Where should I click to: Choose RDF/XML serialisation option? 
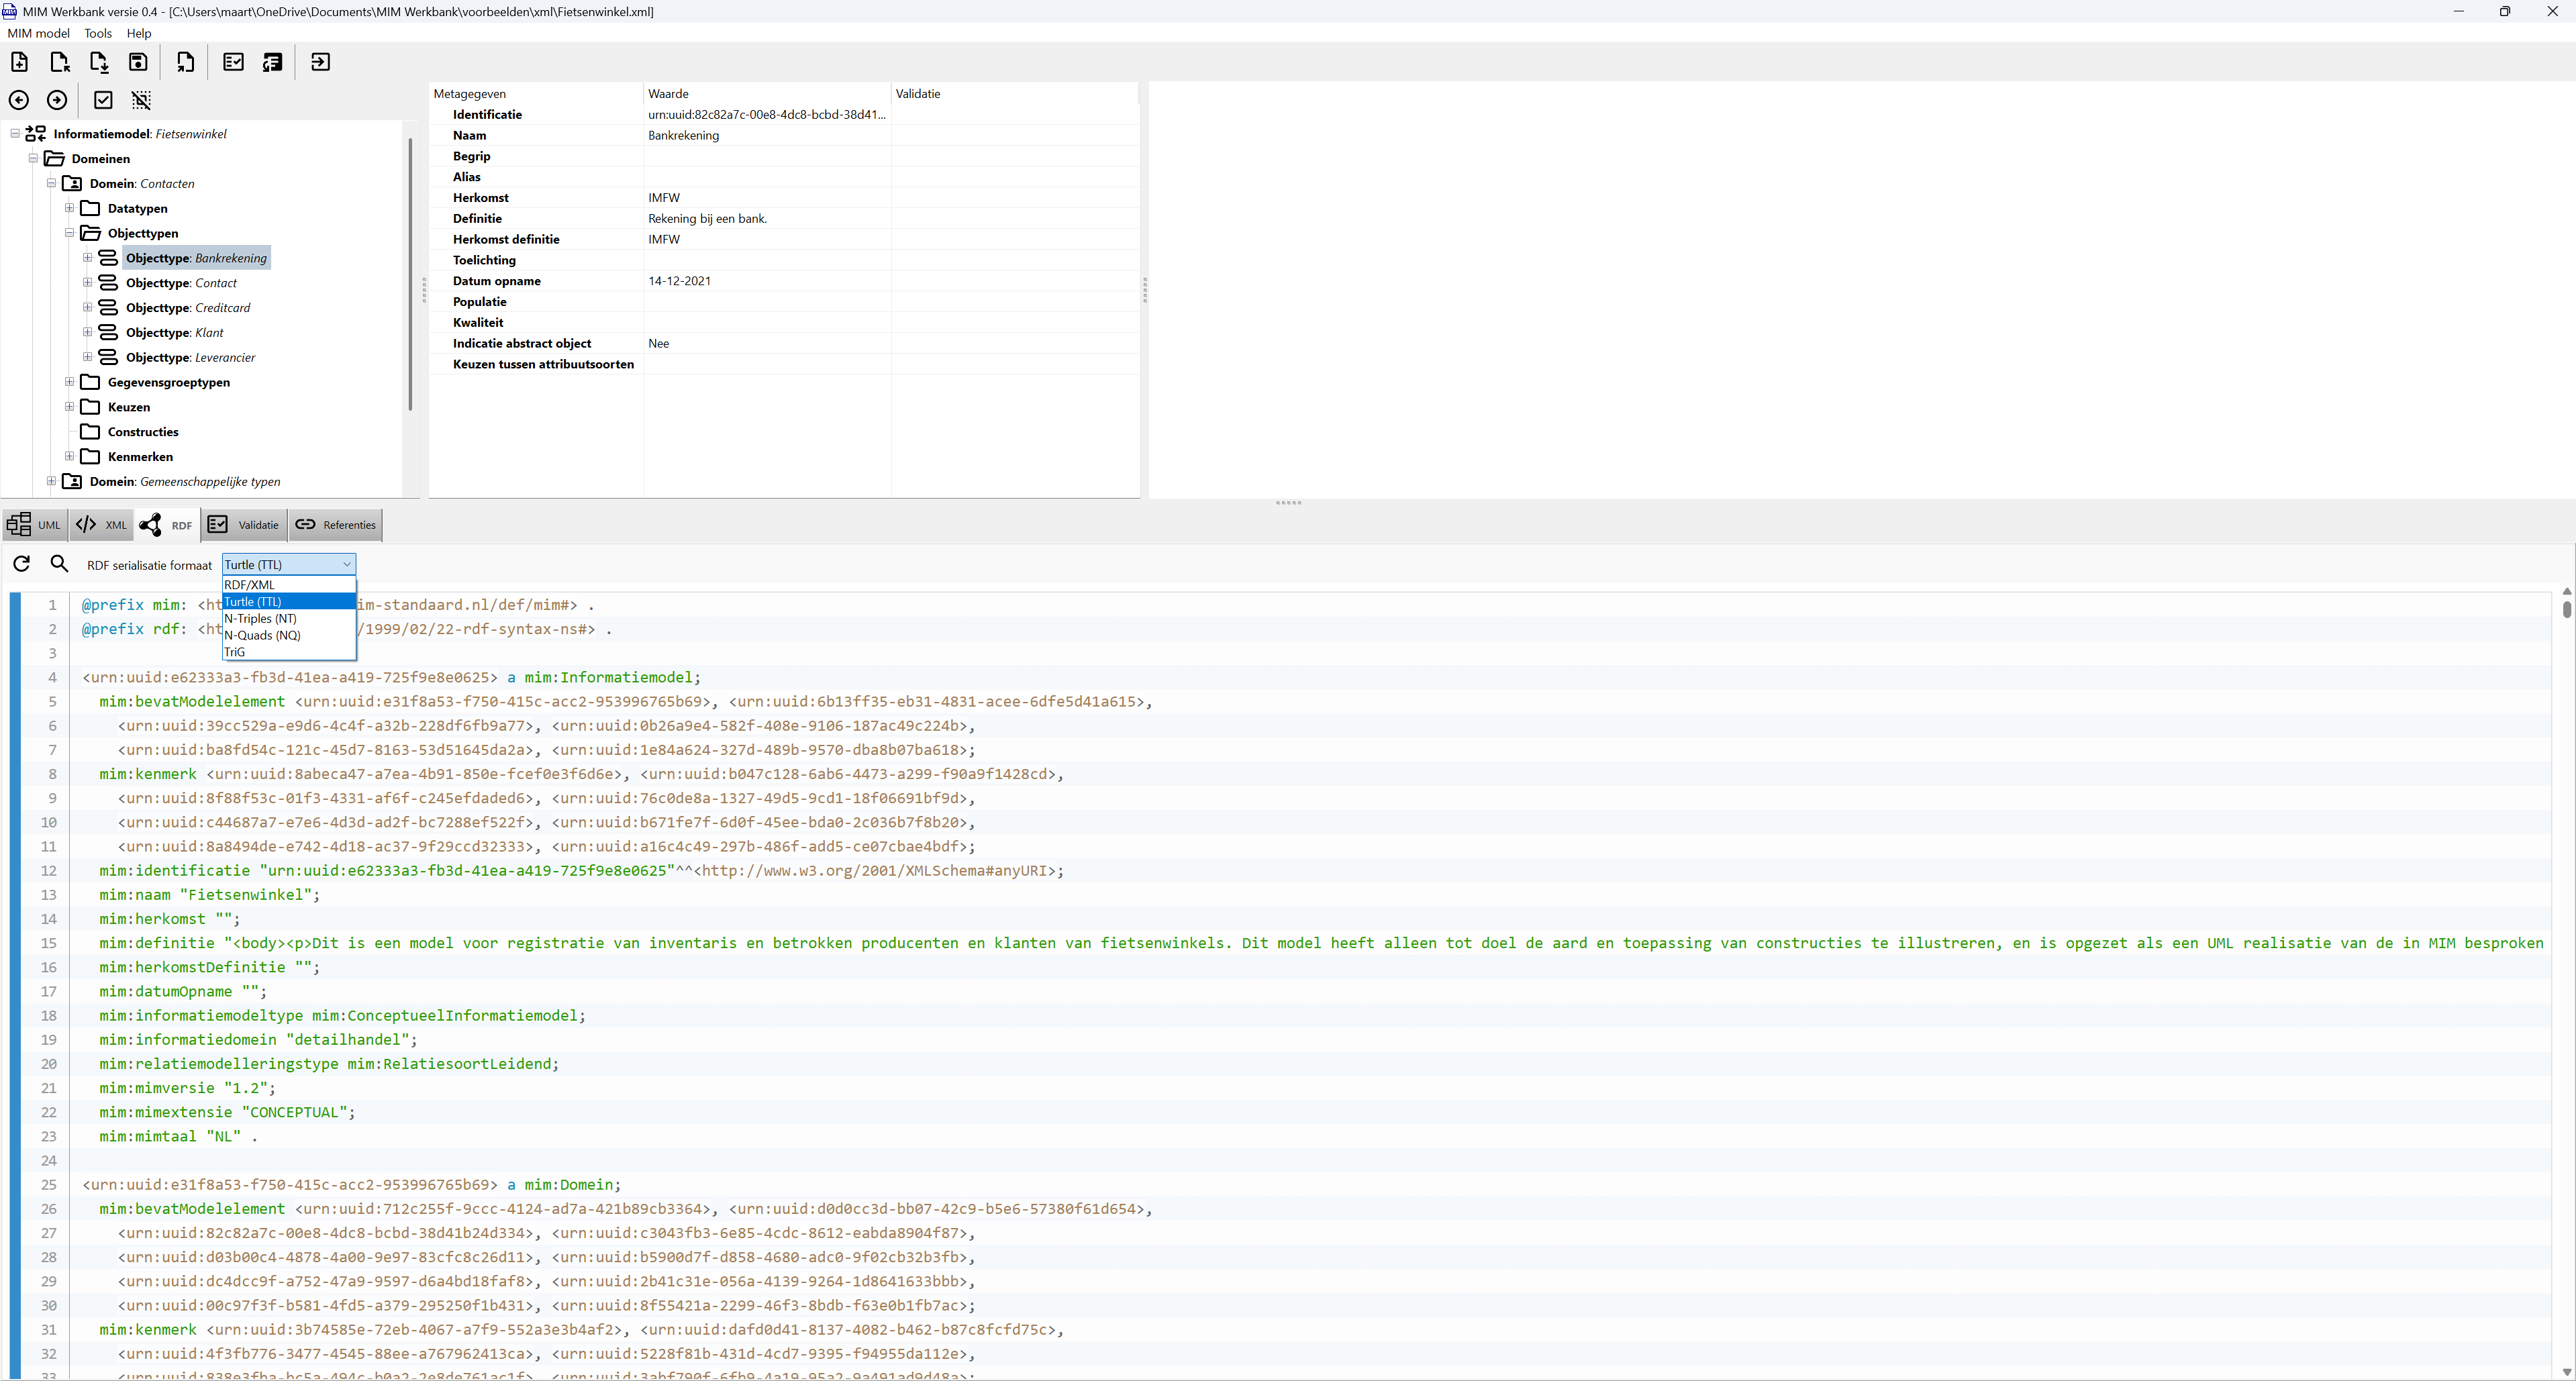pos(249,585)
